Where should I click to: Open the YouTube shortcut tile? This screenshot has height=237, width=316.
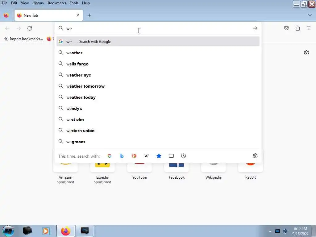139,171
